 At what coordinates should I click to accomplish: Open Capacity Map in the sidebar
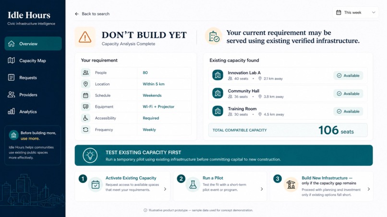pyautogui.click(x=33, y=60)
